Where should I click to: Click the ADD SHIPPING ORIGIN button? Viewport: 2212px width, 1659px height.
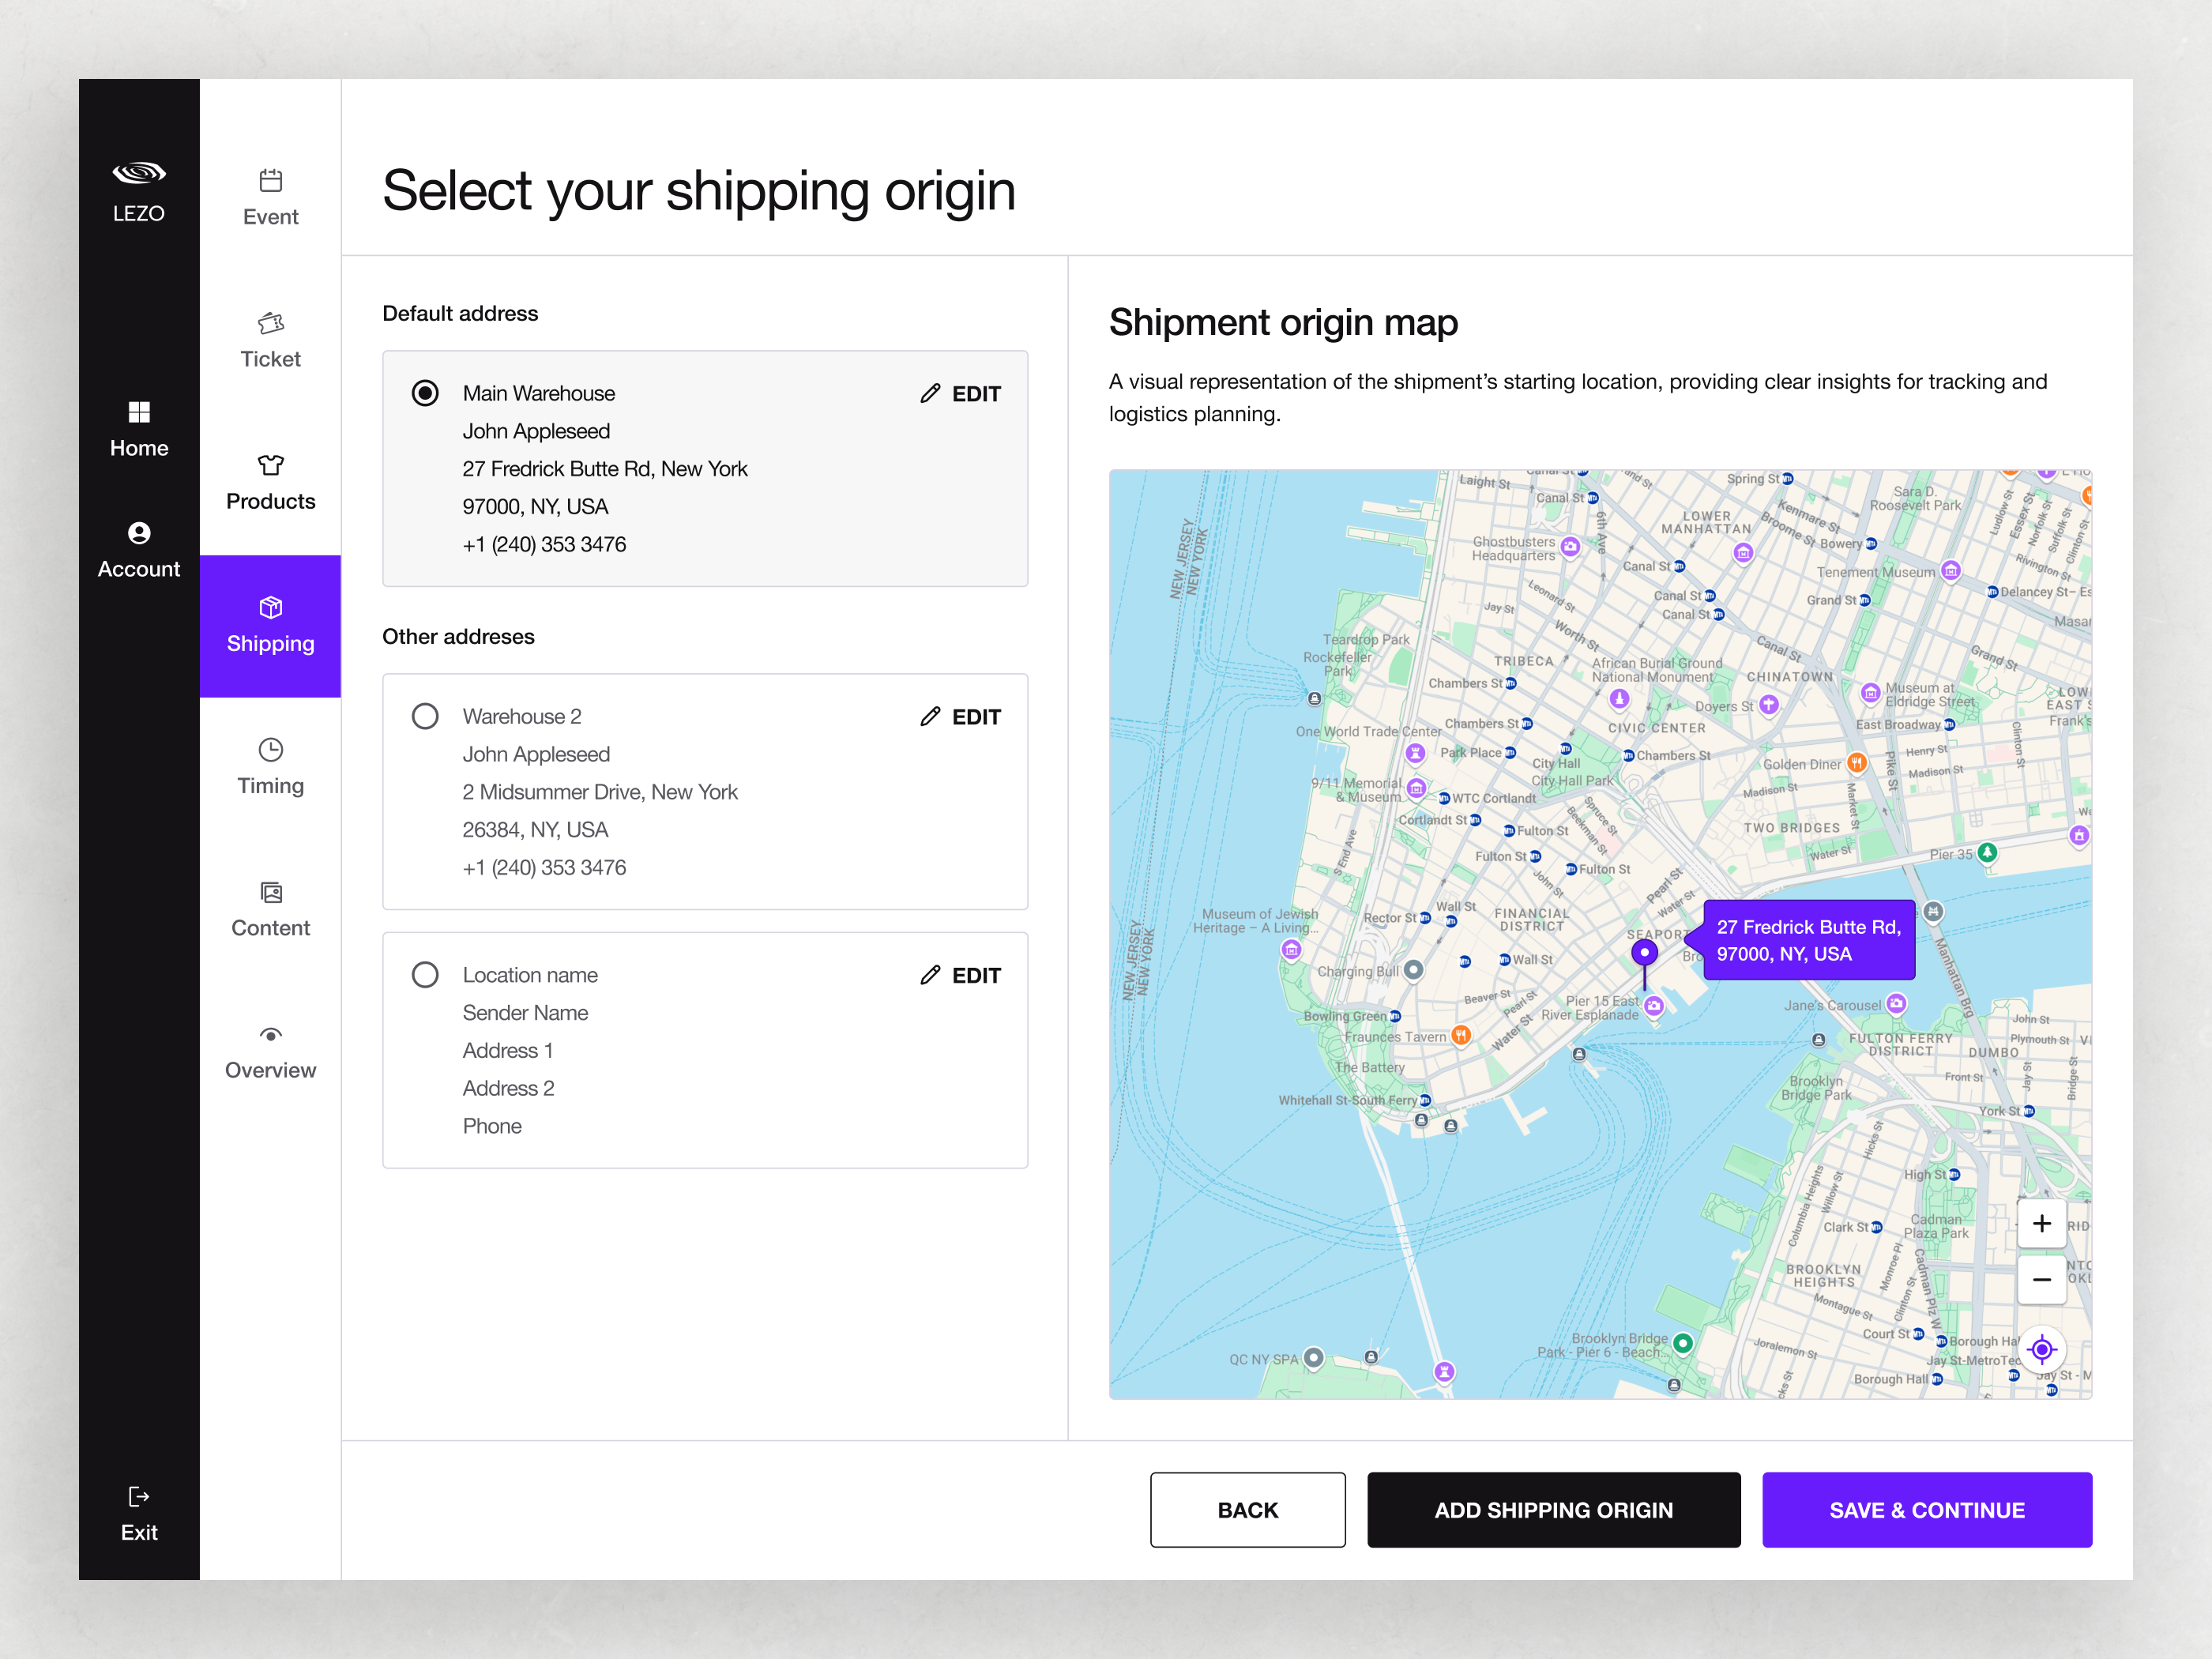coord(1552,1510)
